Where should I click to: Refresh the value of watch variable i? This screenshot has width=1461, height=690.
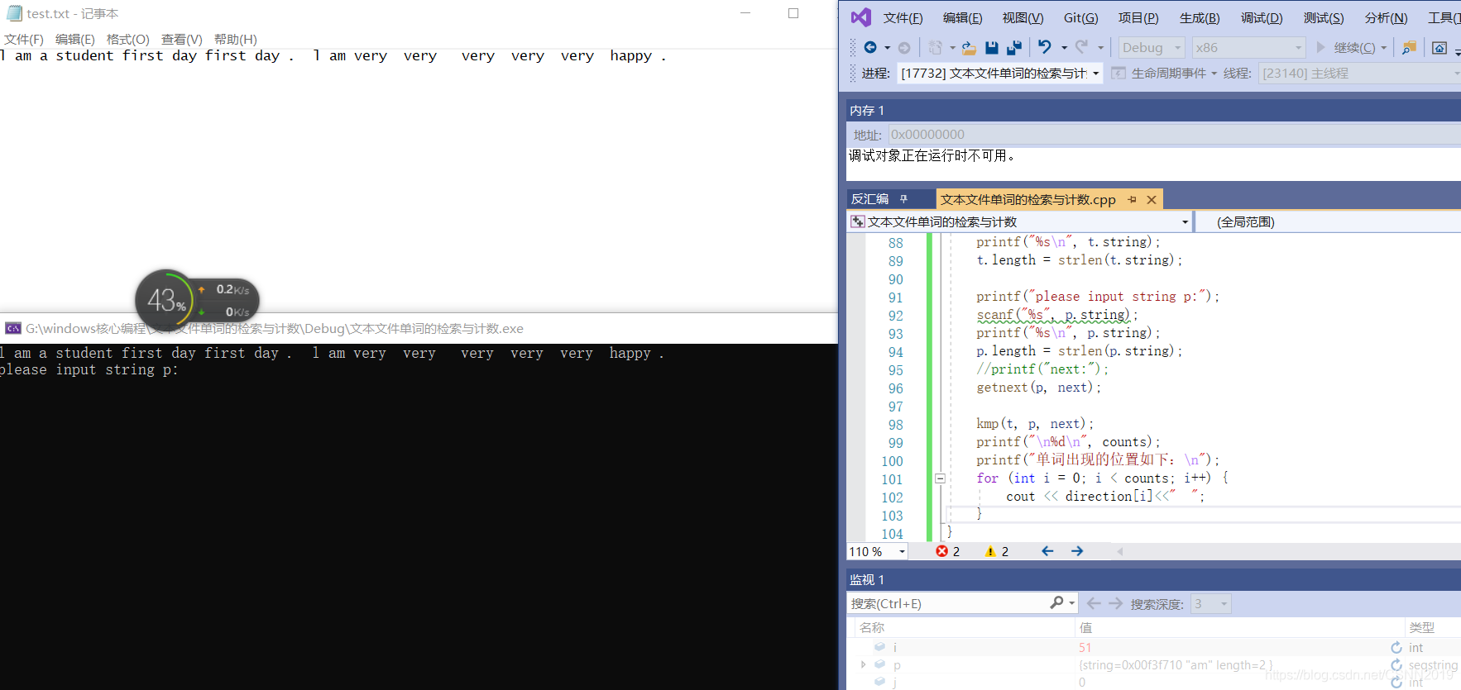1396,648
